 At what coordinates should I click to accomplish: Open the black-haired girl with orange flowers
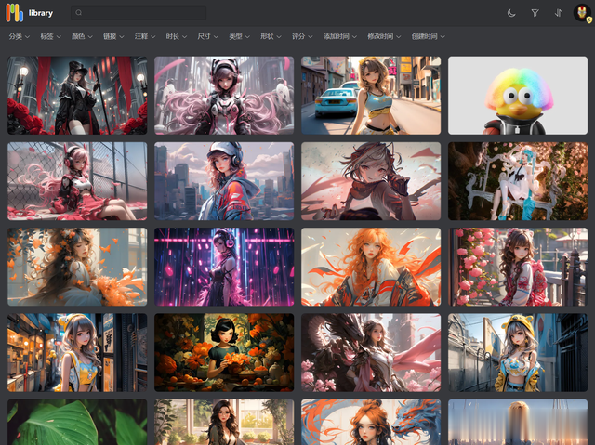(224, 352)
